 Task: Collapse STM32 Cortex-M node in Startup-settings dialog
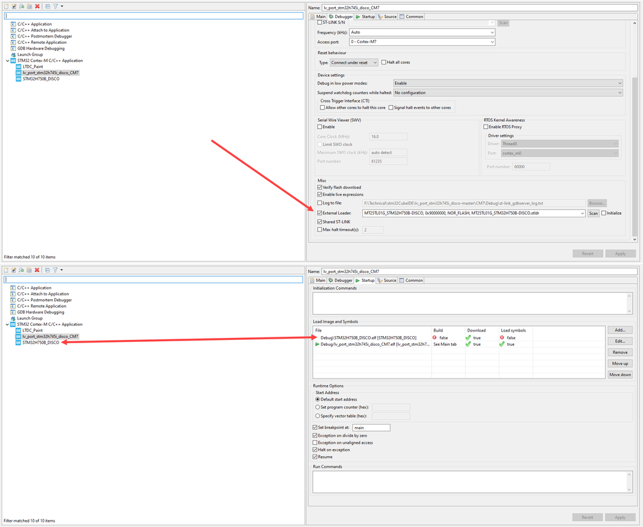pos(7,324)
